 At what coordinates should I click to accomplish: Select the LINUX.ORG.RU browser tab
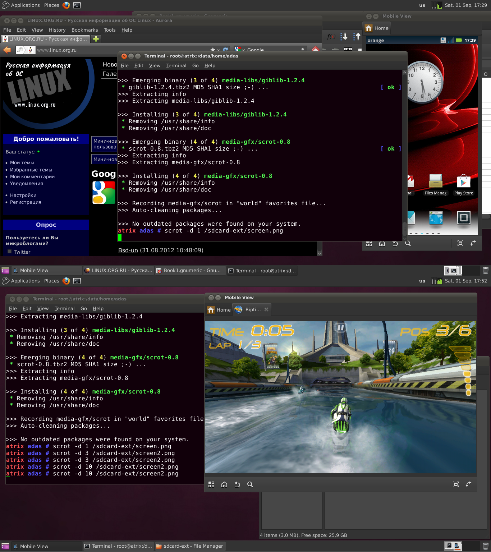46,39
